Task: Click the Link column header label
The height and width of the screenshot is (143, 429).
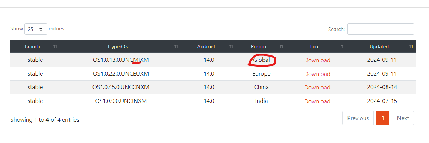Action: [x=314, y=46]
